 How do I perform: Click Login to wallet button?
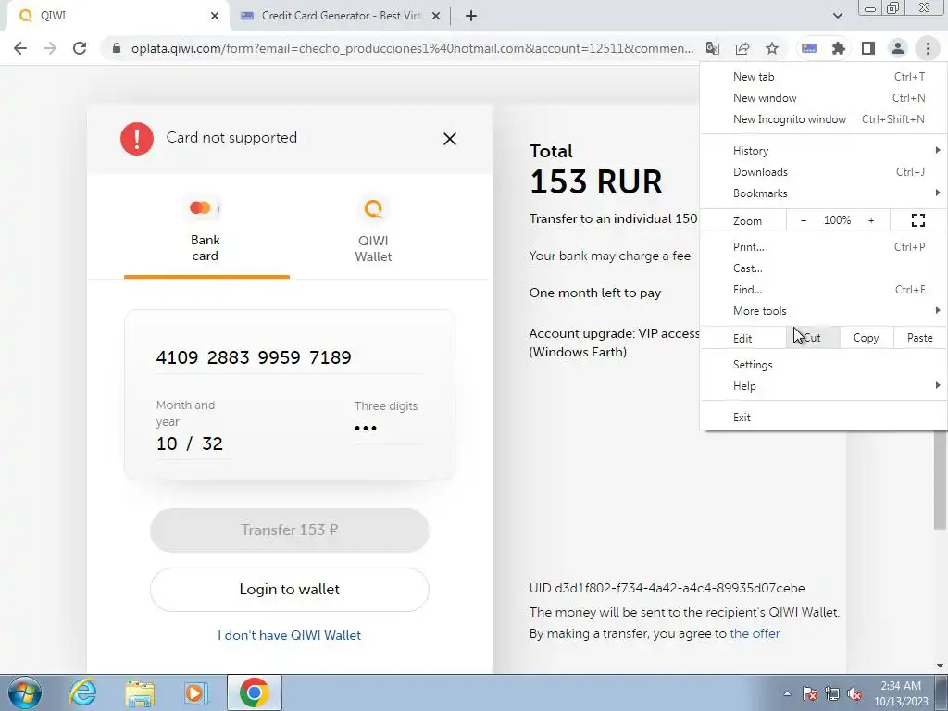tap(290, 590)
